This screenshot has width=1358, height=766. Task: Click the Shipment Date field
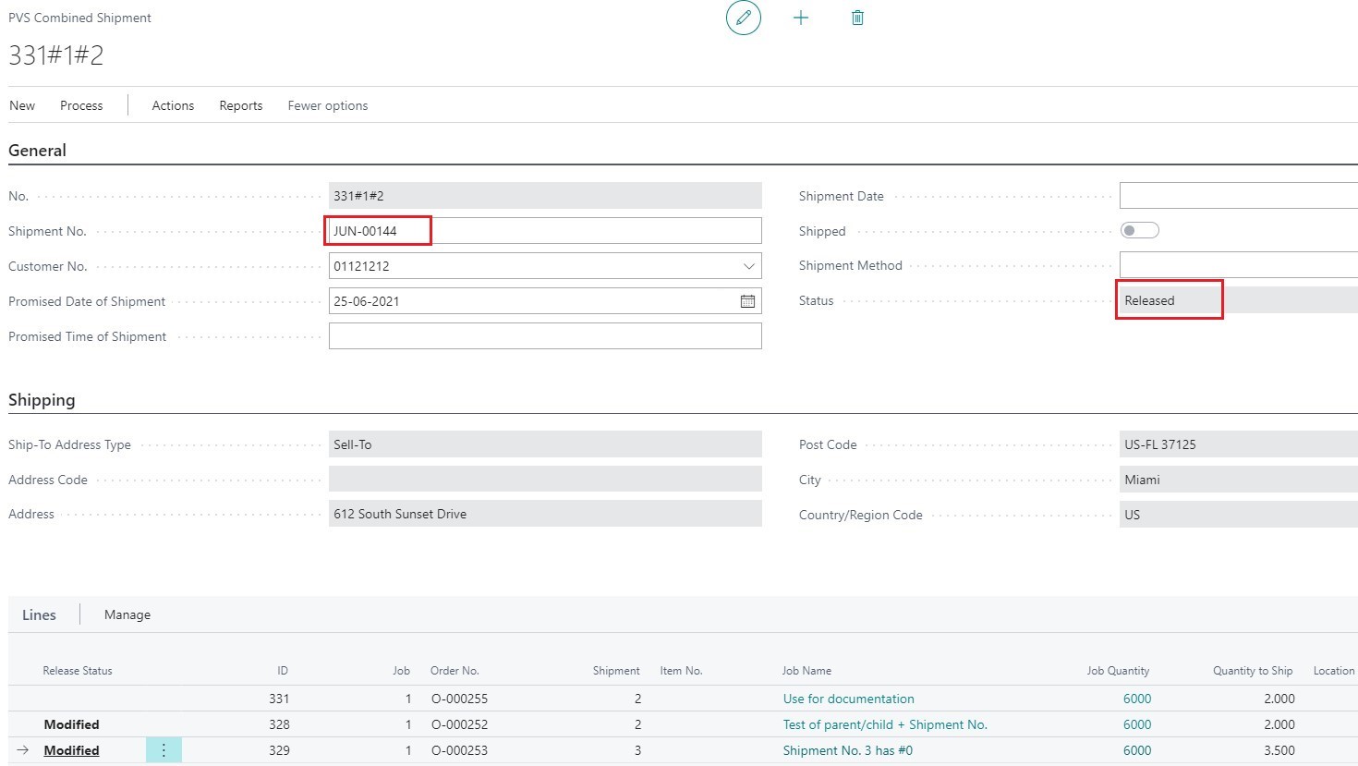[x=1239, y=196]
